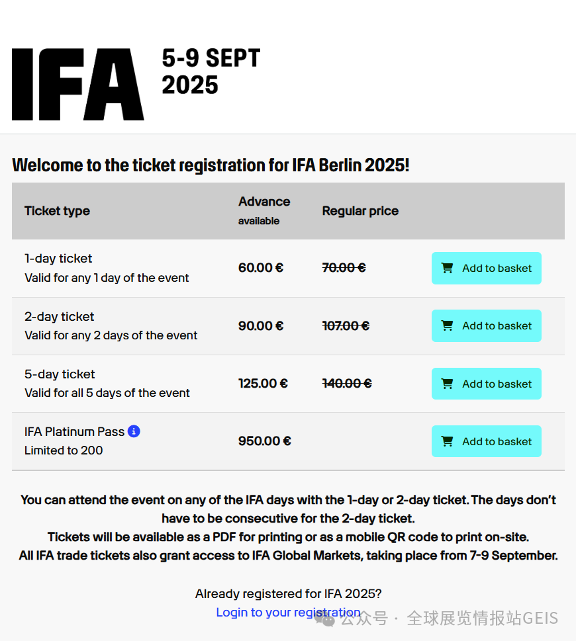
Task: Click the Limited to 200 note
Action: pos(64,450)
